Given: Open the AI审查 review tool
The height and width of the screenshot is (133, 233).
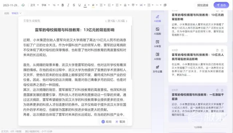Looking at the screenshot, I should pyautogui.click(x=158, y=44).
